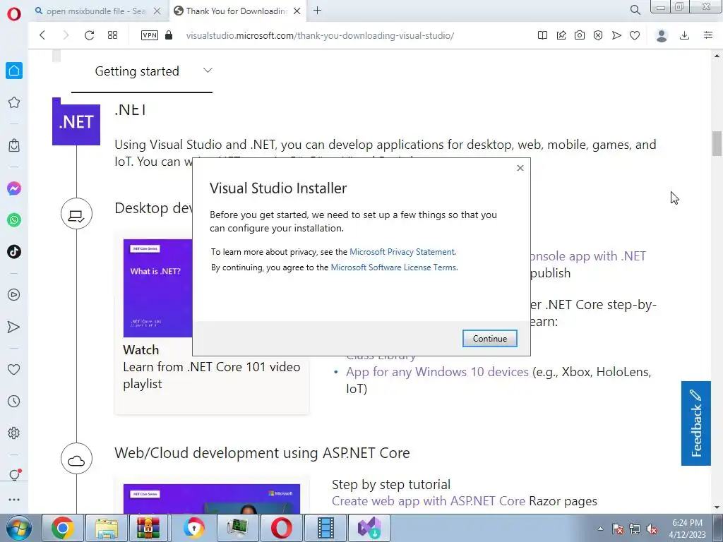Open the downloads toolbar icon
723x542 pixels.
point(685,35)
